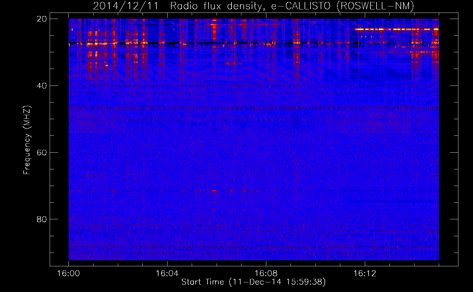Click the '60' frequency tick label
The image size is (473, 292).
point(42,152)
